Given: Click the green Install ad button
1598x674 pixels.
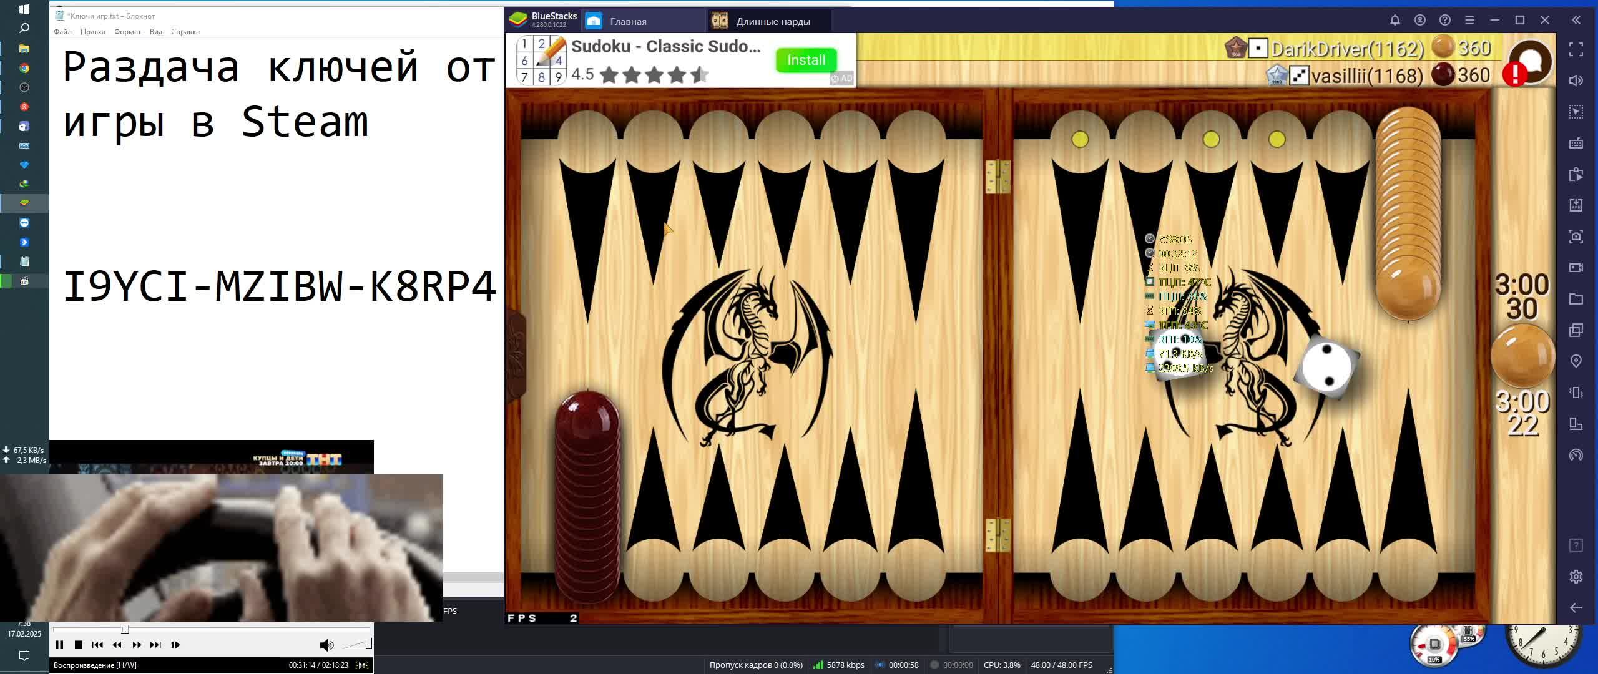Looking at the screenshot, I should 806,60.
